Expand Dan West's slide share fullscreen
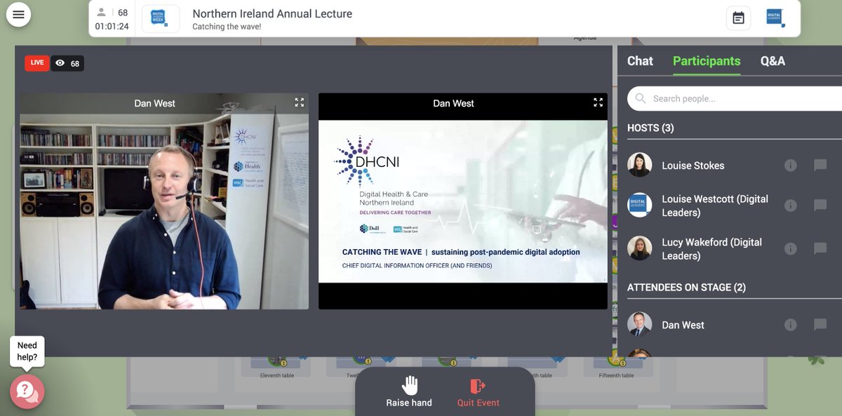Viewport: 842px width, 416px height. pos(598,102)
